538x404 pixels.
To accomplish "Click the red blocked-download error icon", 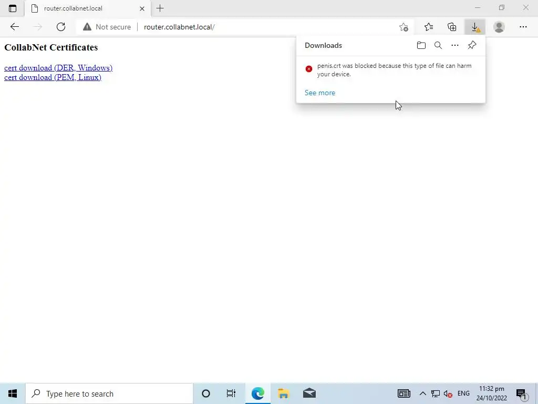I will coord(309,69).
